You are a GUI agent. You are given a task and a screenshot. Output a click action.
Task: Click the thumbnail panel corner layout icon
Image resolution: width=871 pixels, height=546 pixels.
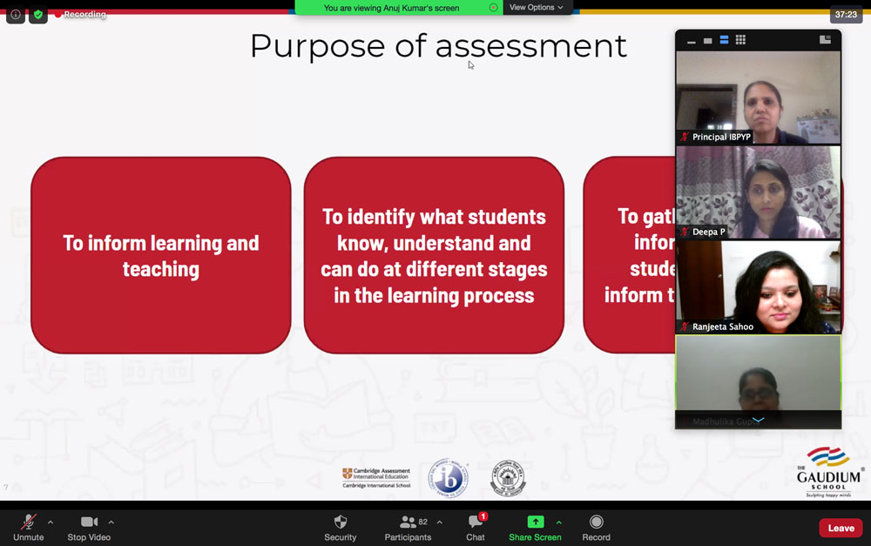point(825,39)
